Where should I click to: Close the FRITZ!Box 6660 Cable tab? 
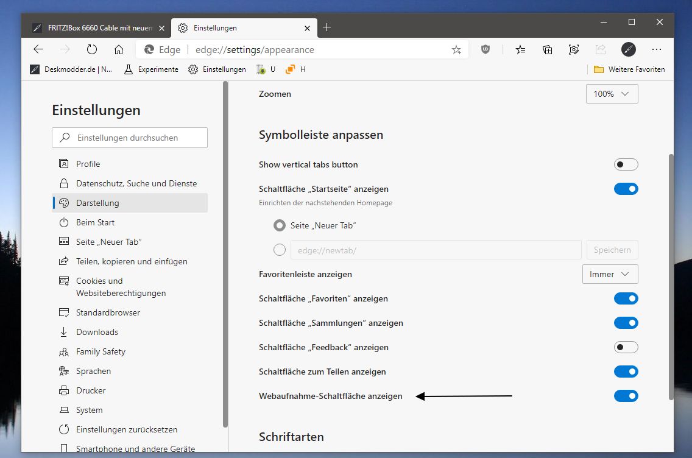point(161,28)
